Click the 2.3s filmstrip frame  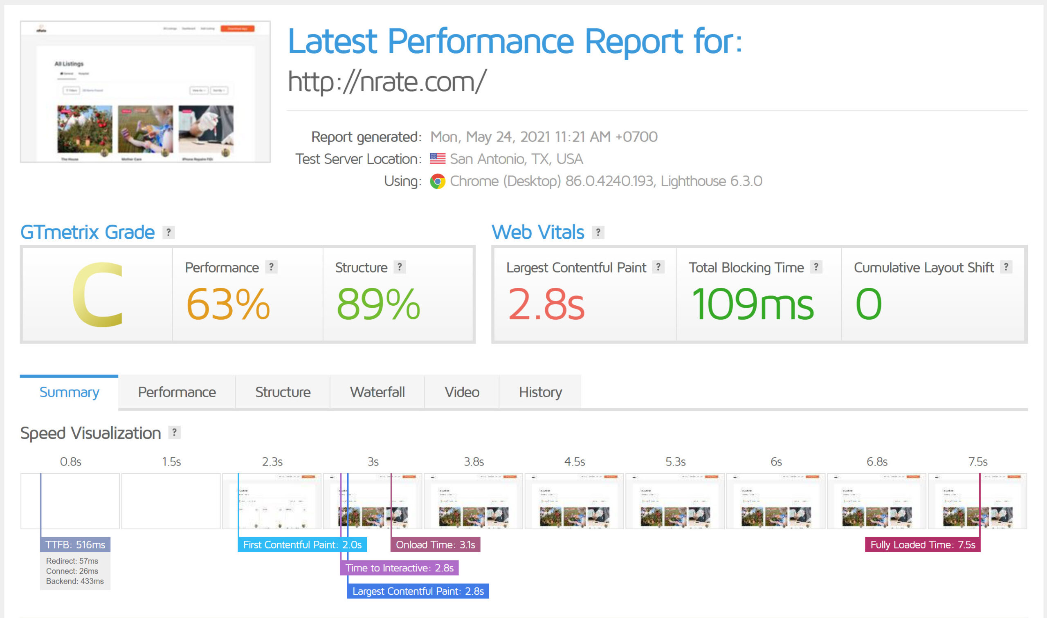pos(272,501)
